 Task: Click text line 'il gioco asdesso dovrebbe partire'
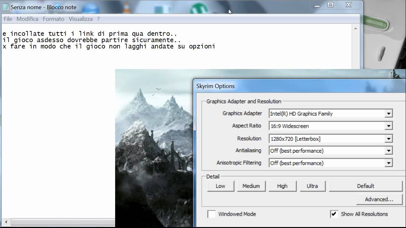tap(92, 40)
